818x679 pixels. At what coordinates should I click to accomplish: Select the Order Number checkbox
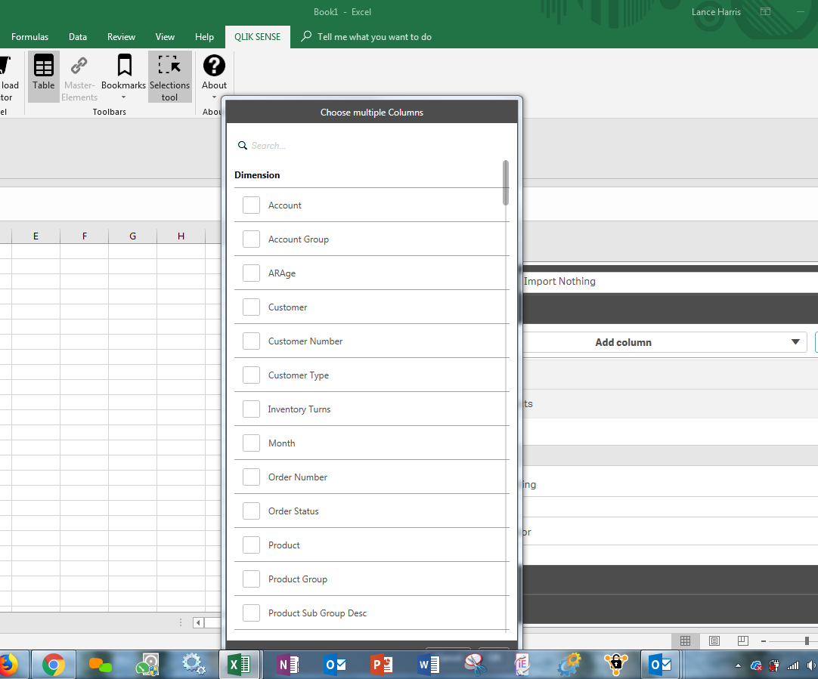click(x=252, y=477)
